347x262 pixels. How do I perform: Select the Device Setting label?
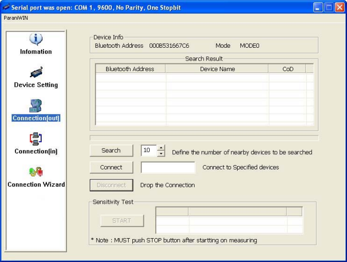tap(36, 85)
